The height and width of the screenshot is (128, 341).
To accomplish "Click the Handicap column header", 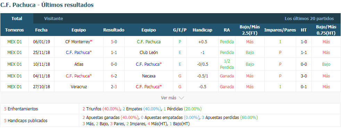I will (202, 30).
